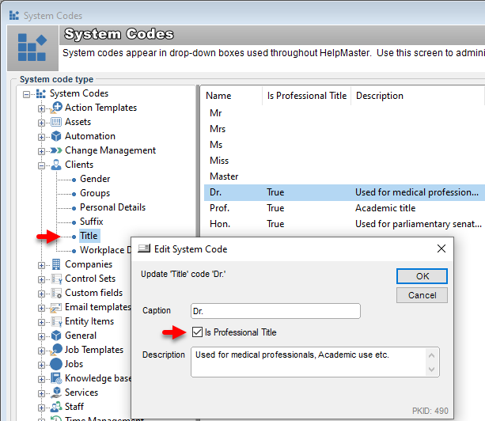Select the Title tree item
Viewport: 485px width, 421px height.
[x=89, y=236]
